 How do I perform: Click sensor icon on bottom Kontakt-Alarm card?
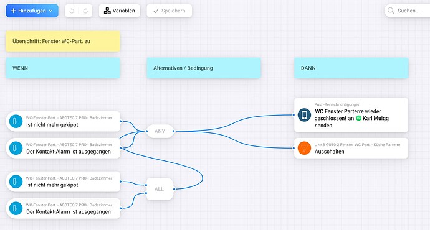click(x=16, y=208)
